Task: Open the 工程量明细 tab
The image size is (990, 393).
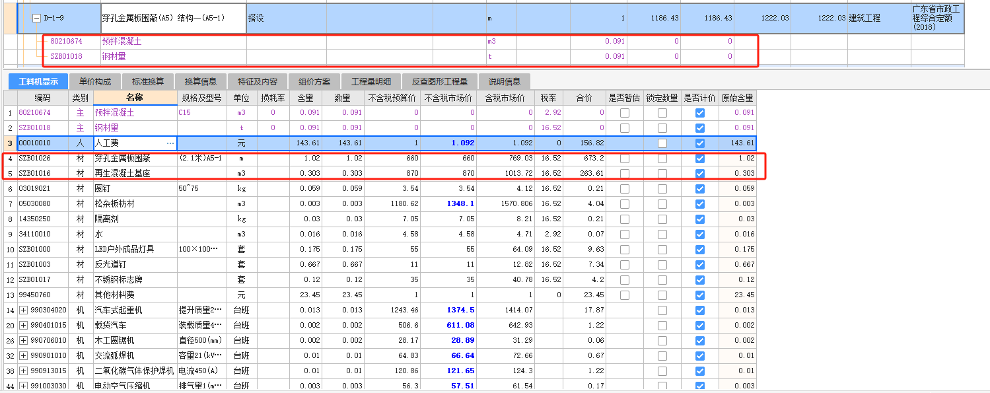Action: (x=371, y=82)
